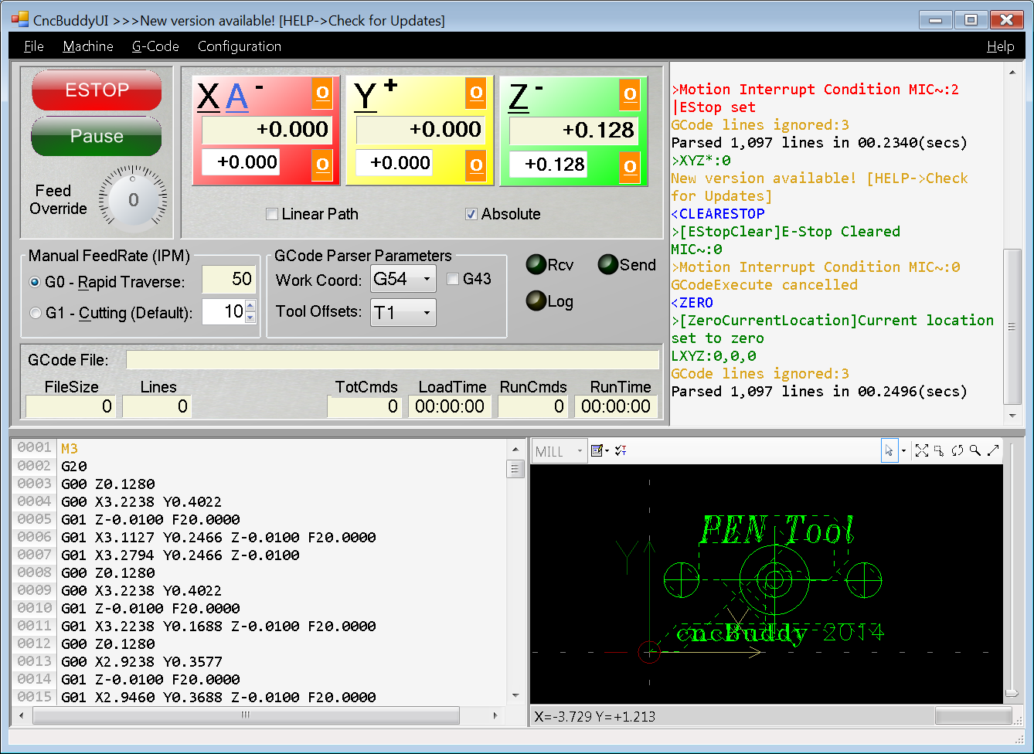Click the checklist options icon in viewer toolbar
The width and height of the screenshot is (1034, 754).
[x=621, y=450]
